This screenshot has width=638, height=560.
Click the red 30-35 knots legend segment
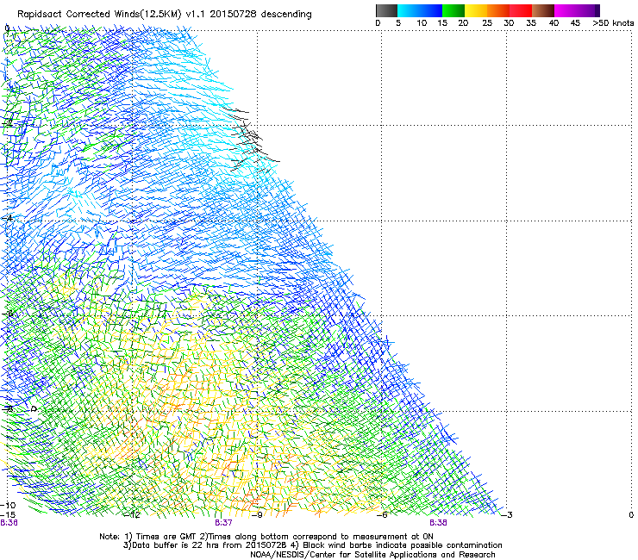point(521,10)
